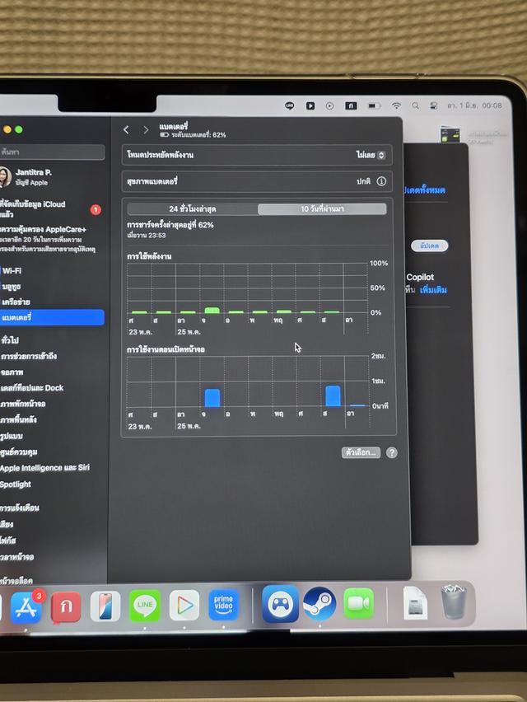Screen dimensions: 527x702
Task: Go back with the left chevron
Action: 126,130
